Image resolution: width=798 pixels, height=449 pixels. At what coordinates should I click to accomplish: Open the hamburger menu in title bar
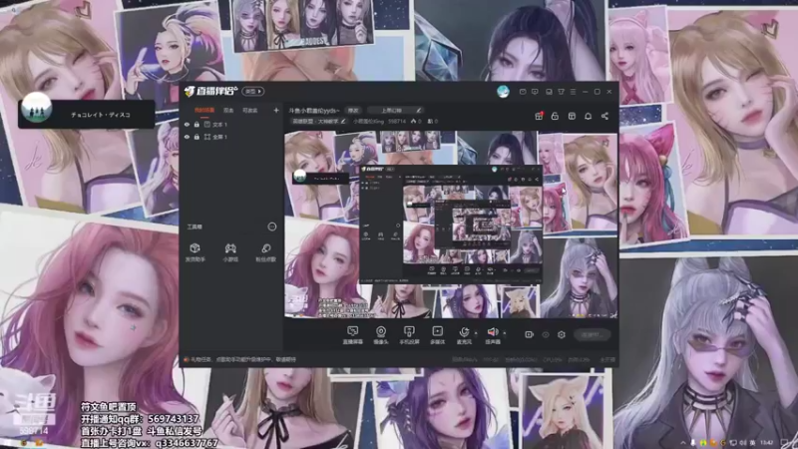(573, 92)
